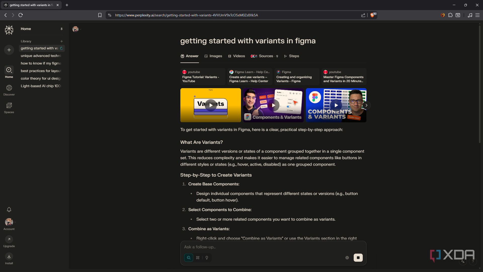The width and height of the screenshot is (483, 272).
Task: Select Search mode in follow-up box
Action: (189, 258)
